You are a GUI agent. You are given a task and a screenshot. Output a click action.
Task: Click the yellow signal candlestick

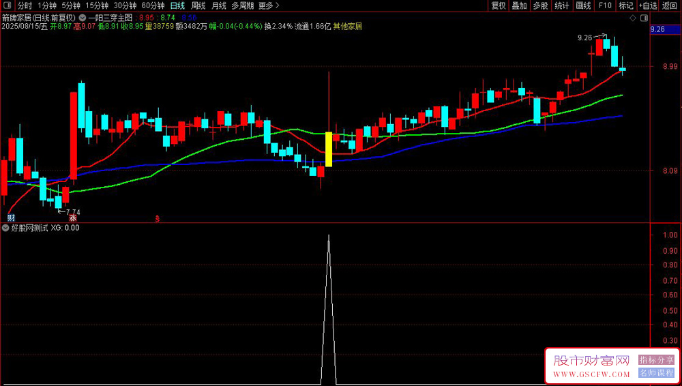[x=329, y=149]
